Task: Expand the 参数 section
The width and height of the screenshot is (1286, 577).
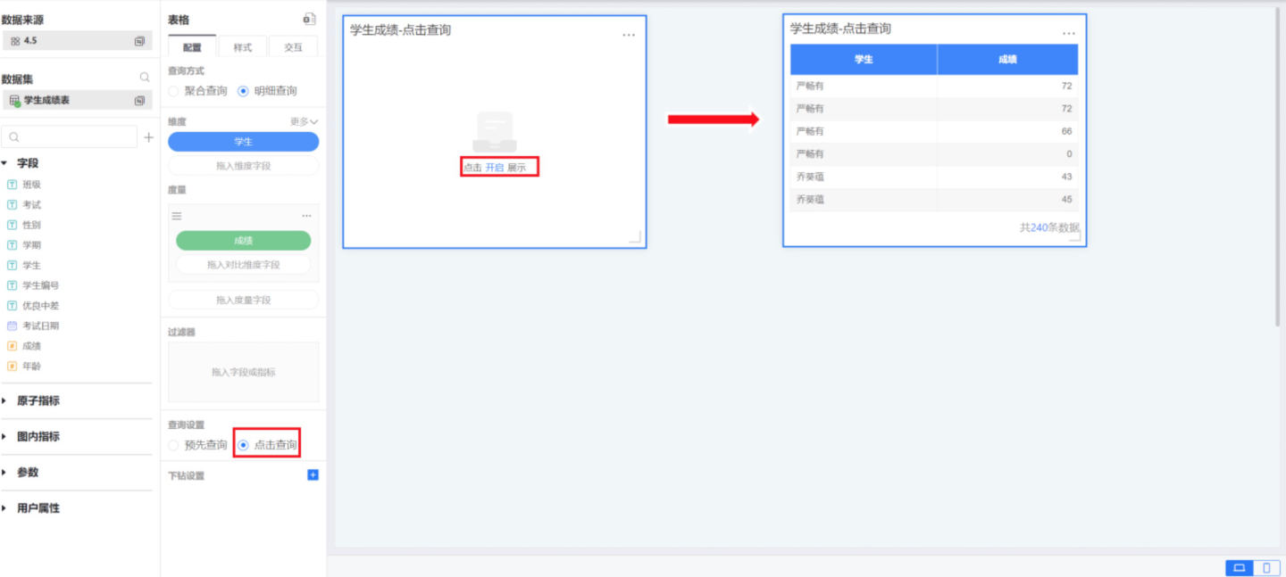Action: [4, 472]
